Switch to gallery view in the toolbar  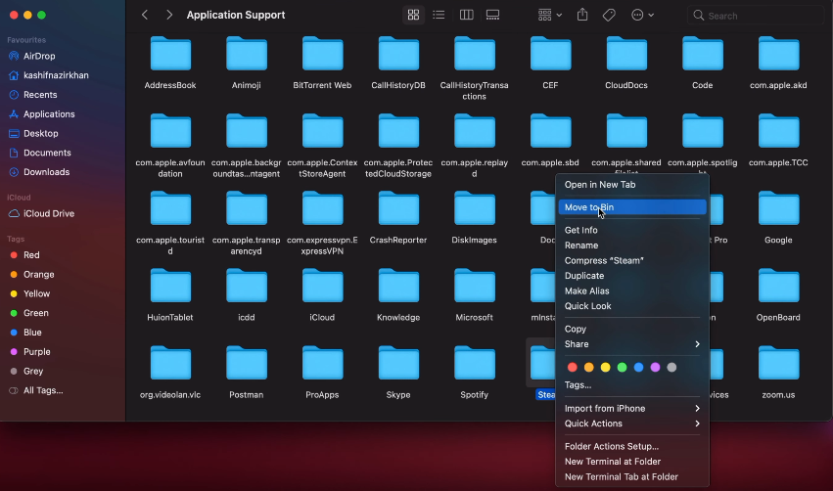point(492,16)
